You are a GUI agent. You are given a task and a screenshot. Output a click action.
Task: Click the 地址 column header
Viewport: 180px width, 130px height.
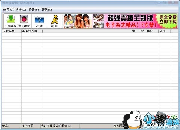(x=101, y=31)
